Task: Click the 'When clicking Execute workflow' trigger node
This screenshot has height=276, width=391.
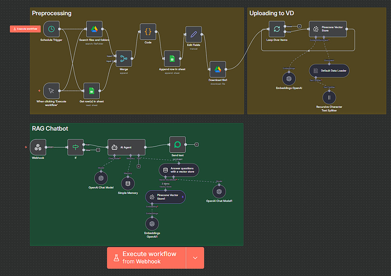Action: (51, 91)
